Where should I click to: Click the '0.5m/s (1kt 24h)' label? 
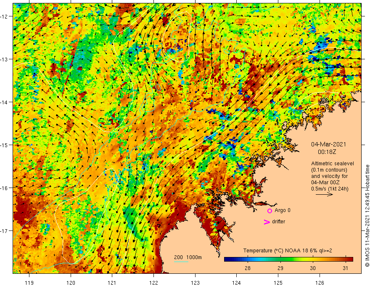330,189
